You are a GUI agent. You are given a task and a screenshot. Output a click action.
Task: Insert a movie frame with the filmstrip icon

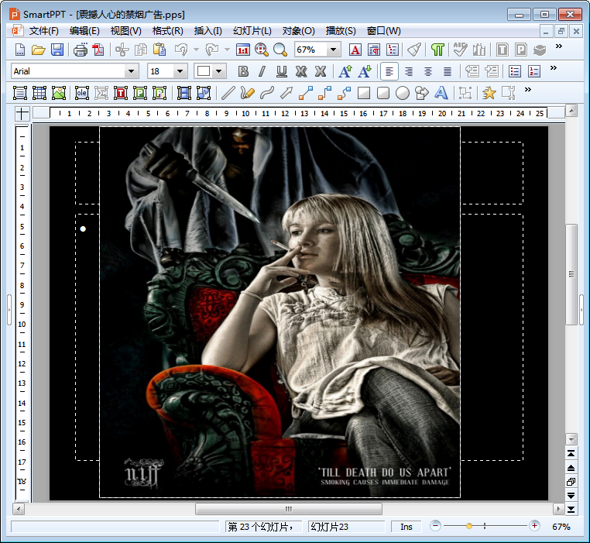[x=184, y=93]
